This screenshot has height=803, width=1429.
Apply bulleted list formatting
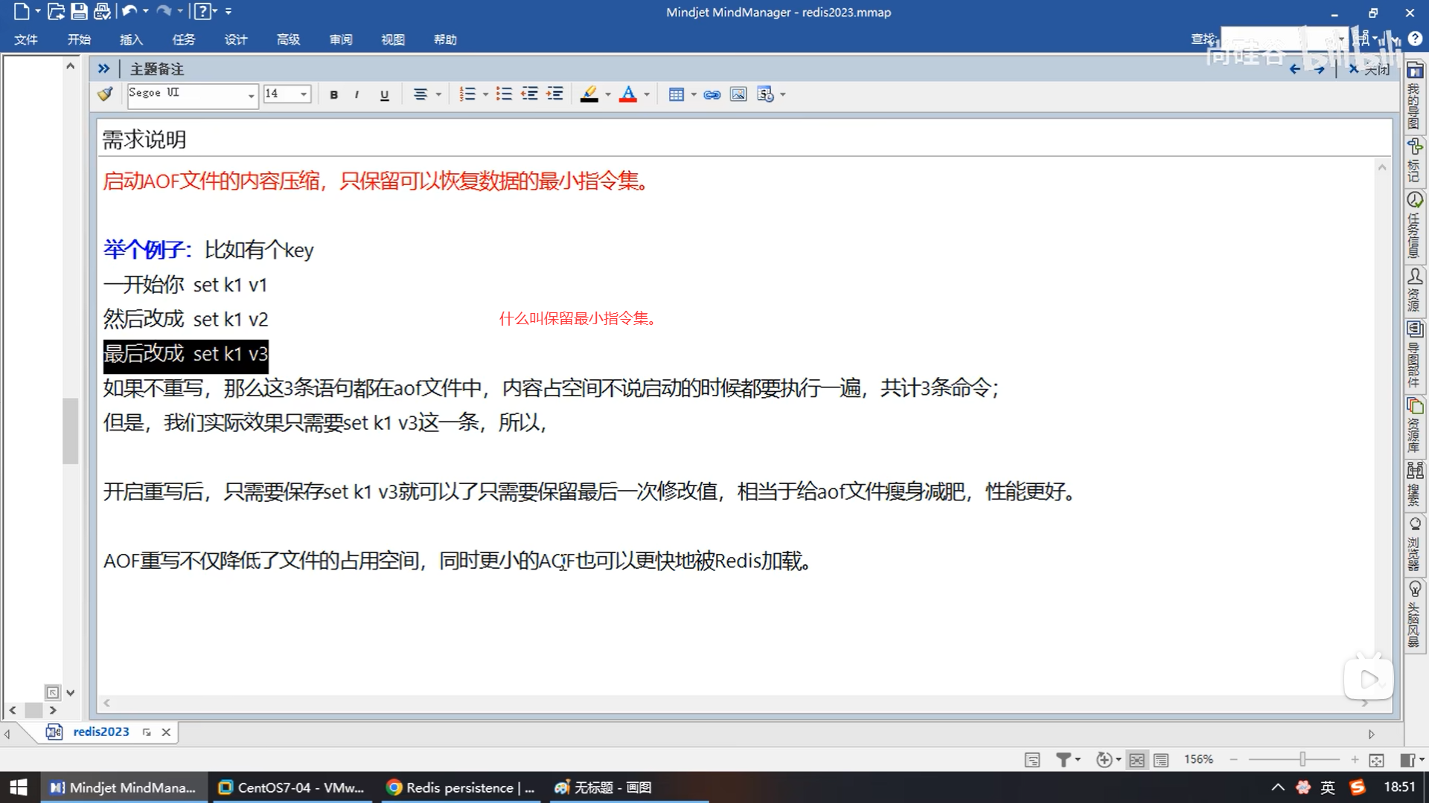pos(504,94)
